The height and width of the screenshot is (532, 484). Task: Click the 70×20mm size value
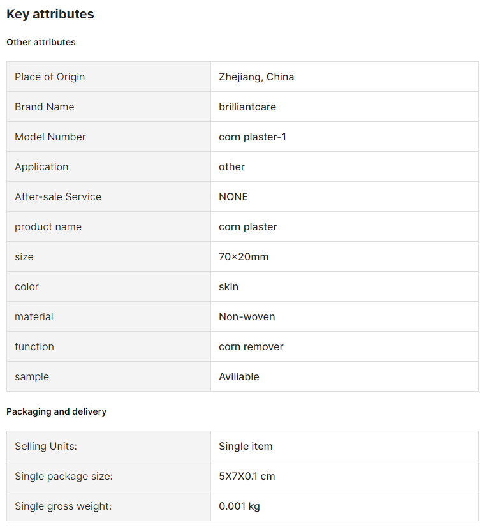[x=244, y=257]
